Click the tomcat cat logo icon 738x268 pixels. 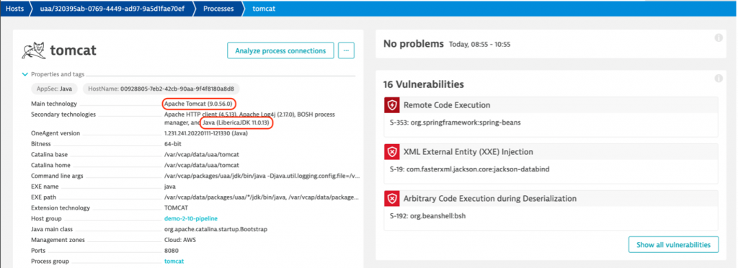[33, 50]
